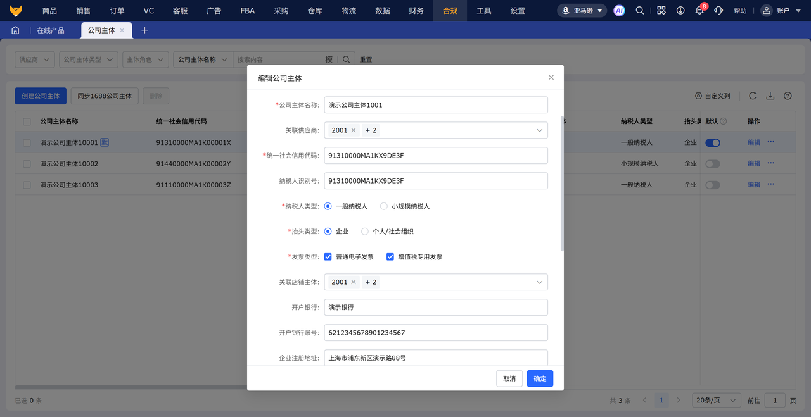Click the dialog vertical scrollbar
Image resolution: width=811 pixels, height=417 pixels.
(561, 184)
